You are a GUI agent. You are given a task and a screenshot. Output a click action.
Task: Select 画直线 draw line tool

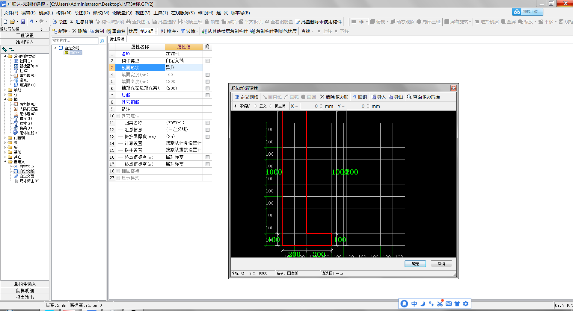pyautogui.click(x=272, y=97)
